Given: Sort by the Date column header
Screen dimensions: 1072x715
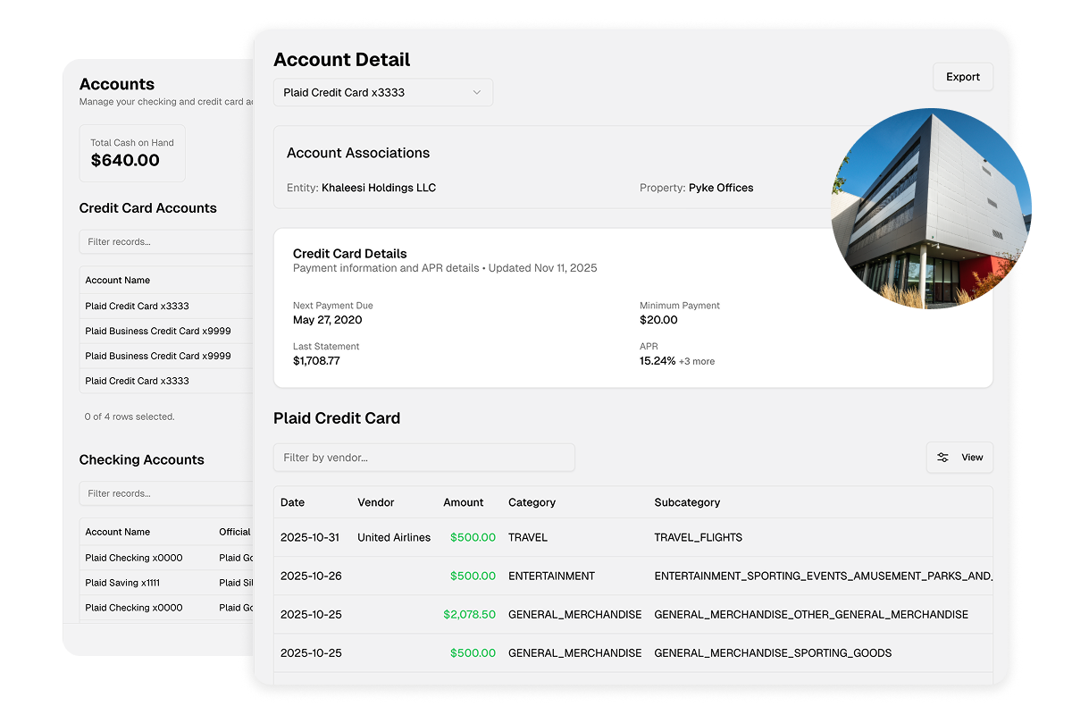Looking at the screenshot, I should pyautogui.click(x=292, y=502).
